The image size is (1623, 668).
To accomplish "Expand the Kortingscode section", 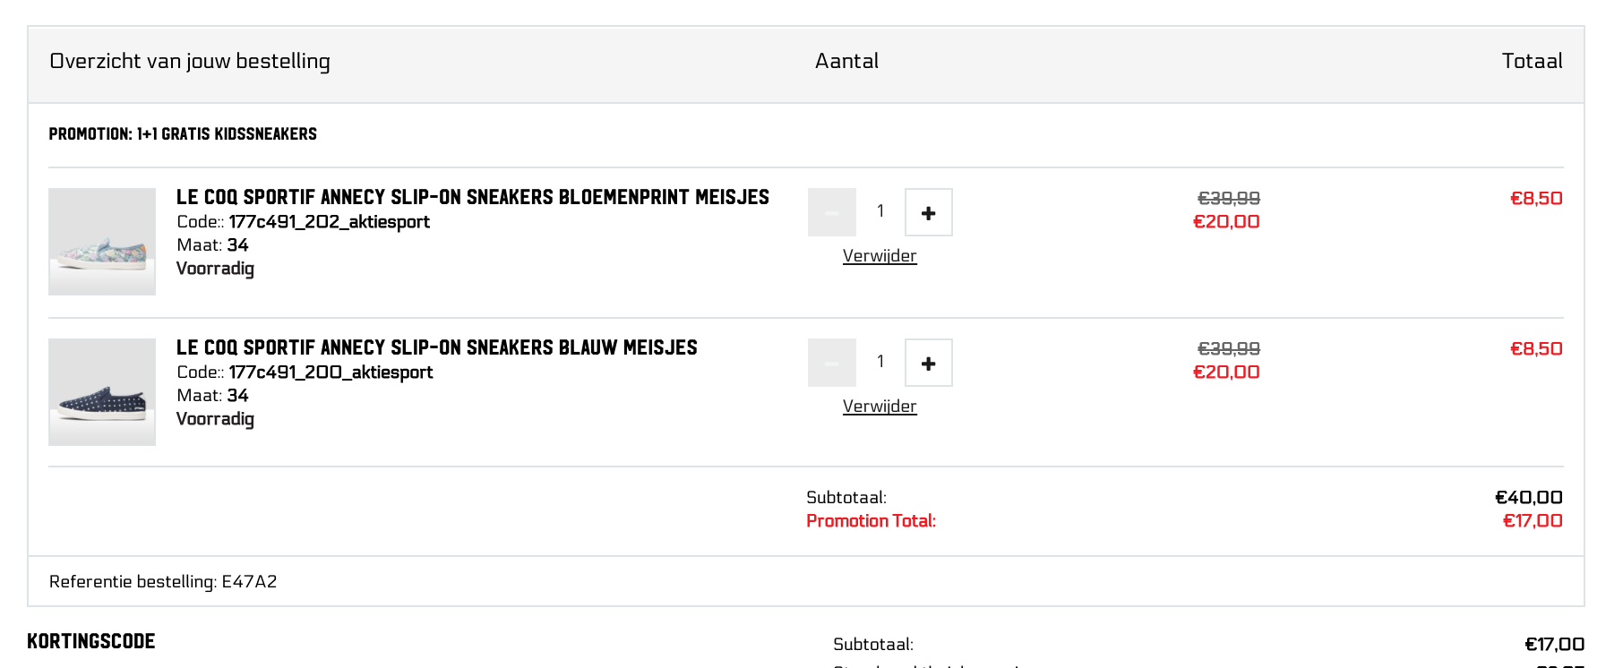I will coord(91,641).
